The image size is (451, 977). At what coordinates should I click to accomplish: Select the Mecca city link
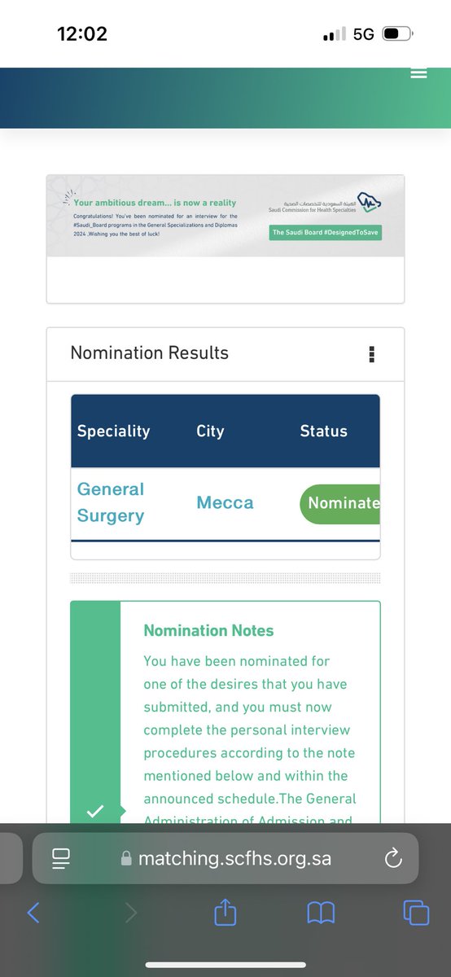point(225,502)
